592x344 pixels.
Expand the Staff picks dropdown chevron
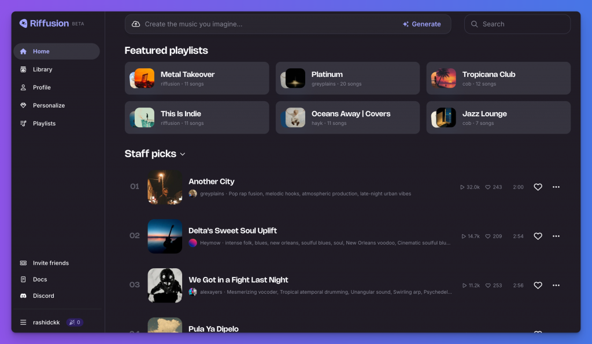click(x=183, y=154)
